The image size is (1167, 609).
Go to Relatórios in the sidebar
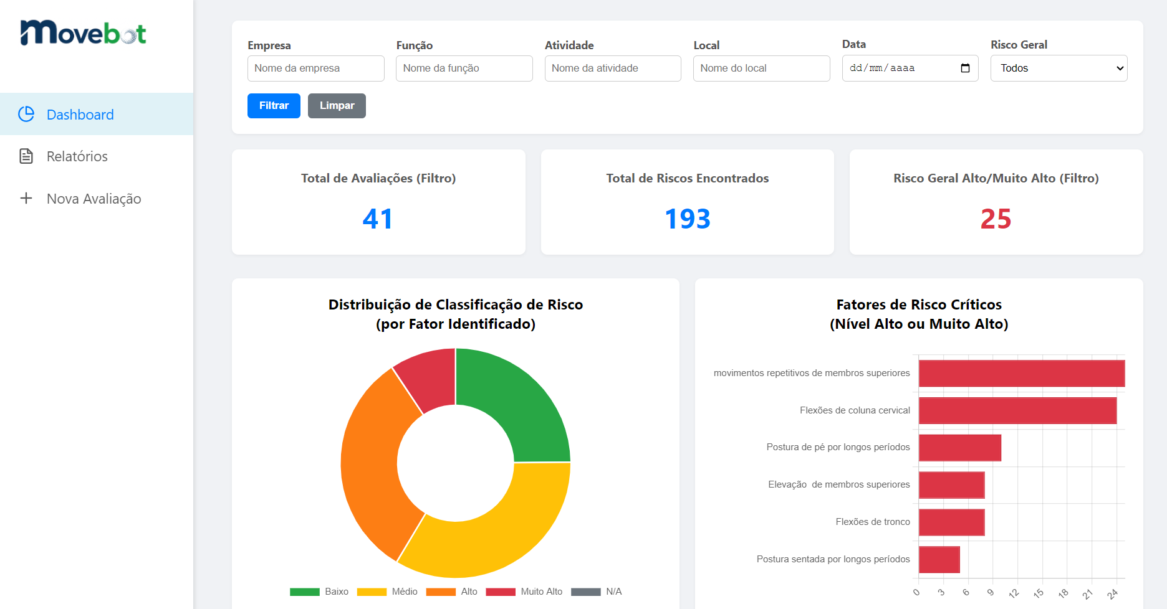tap(97, 156)
